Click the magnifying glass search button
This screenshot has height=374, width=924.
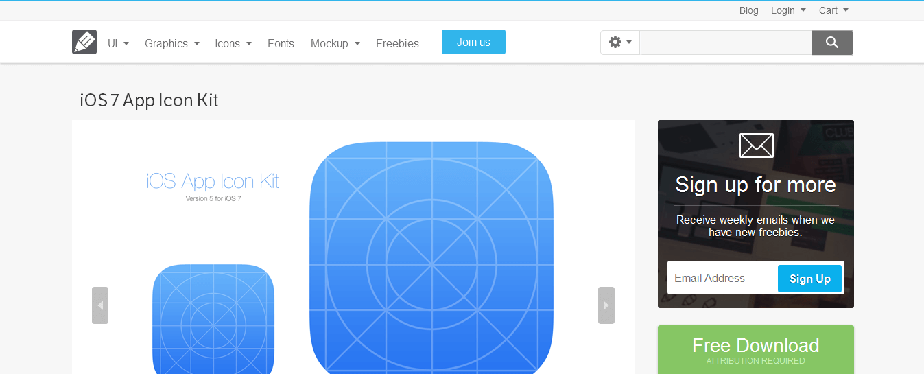[832, 43]
